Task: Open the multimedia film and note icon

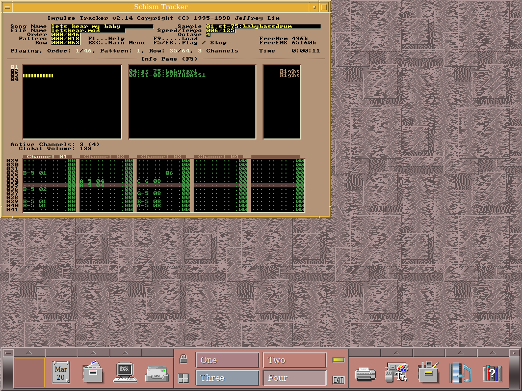Action: click(460, 373)
